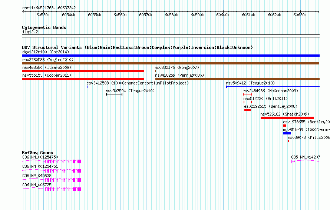
Task: Select the 11q12.2 band label
Action: coord(30,32)
